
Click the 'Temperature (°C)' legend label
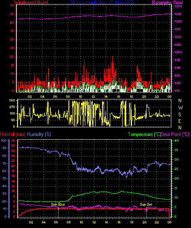pos(144,134)
